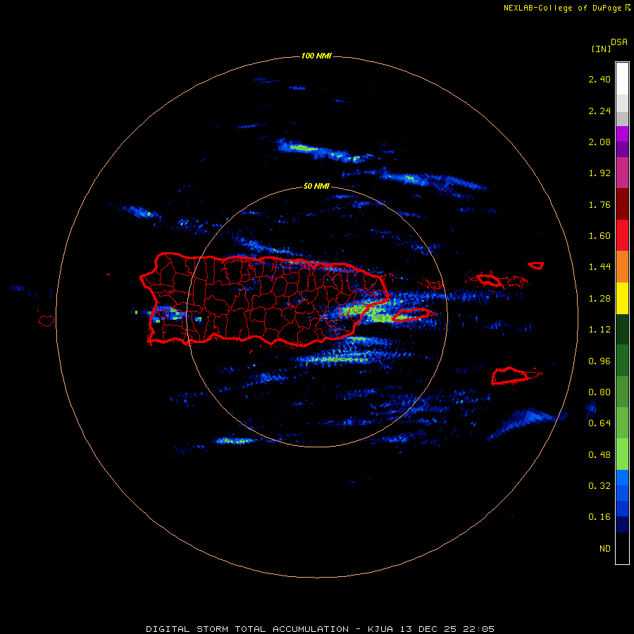Click the 1.28 legend value
The height and width of the screenshot is (634, 634).
[x=599, y=299]
